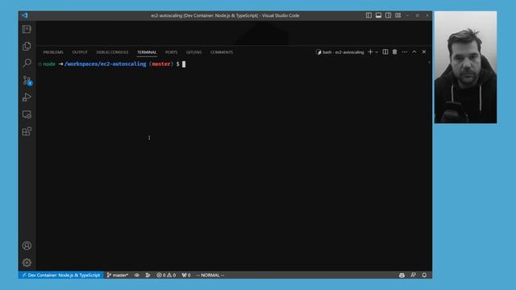This screenshot has width=516, height=290.
Task: Open the master* branch picker in status bar
Action: point(118,275)
